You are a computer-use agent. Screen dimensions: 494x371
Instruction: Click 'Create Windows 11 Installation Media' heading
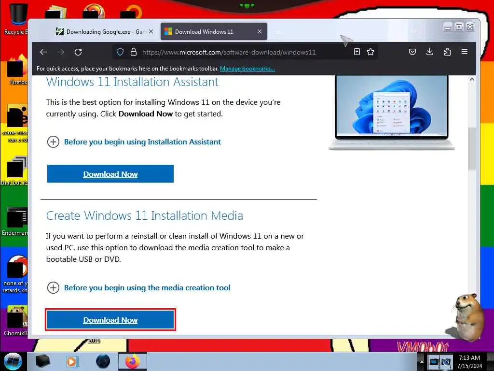[x=145, y=216]
